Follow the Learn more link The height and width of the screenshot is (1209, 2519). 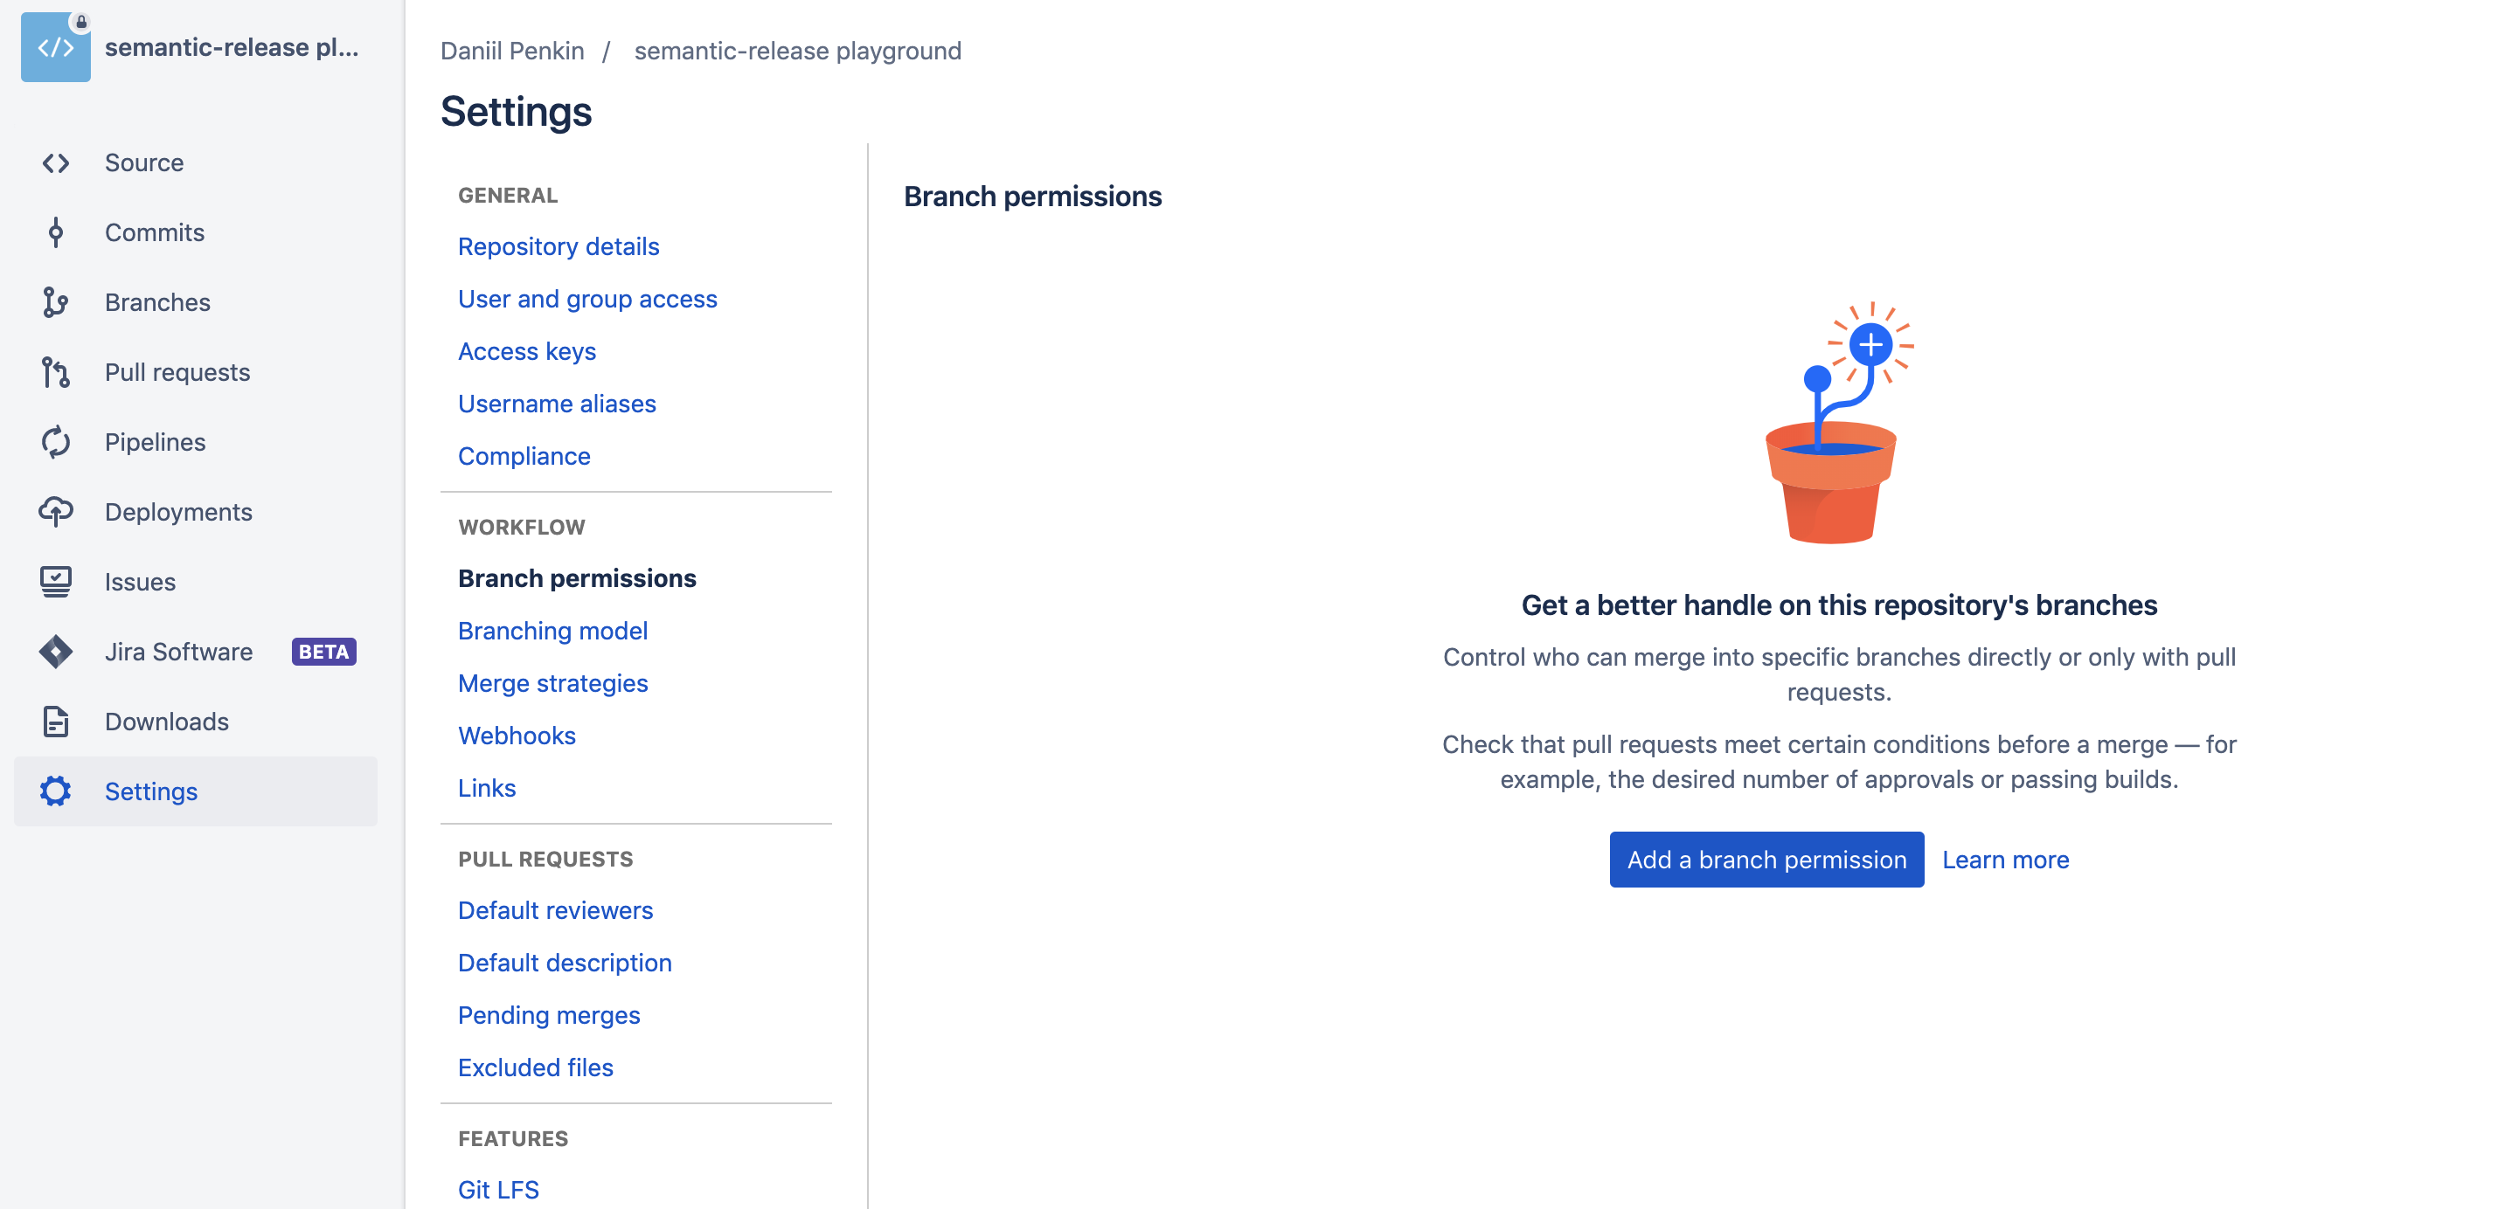[2005, 860]
